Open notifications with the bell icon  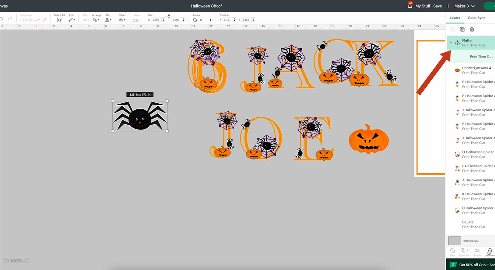pos(410,6)
